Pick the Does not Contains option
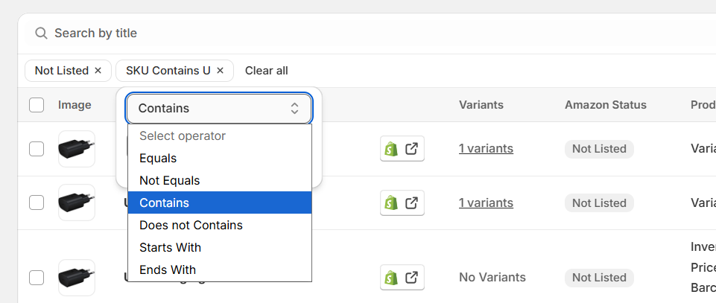The width and height of the screenshot is (716, 303). (220, 226)
